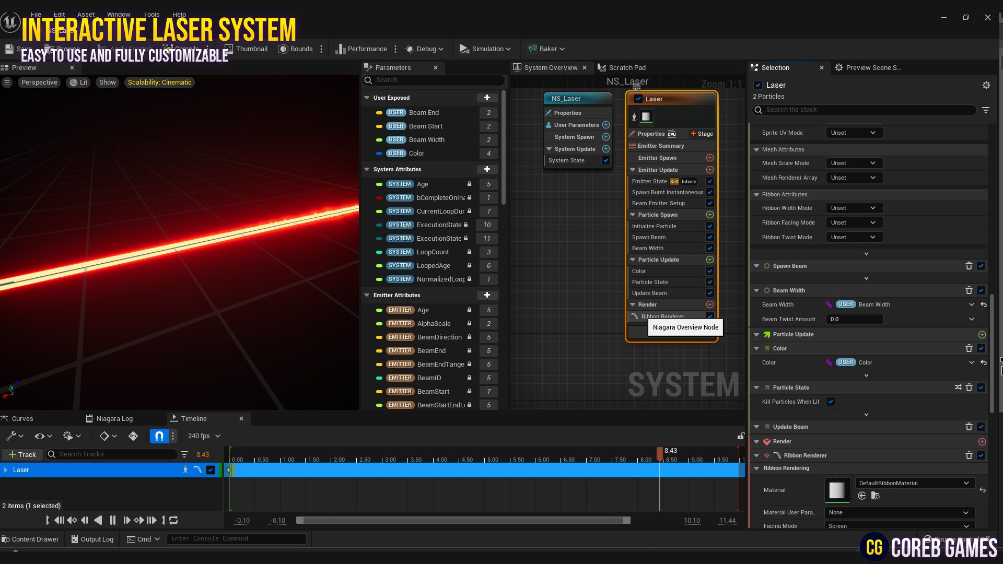Screen dimensions: 1003x564
Task: Toggle the Kill Particles When Lifetime checkbox
Action: [831, 402]
